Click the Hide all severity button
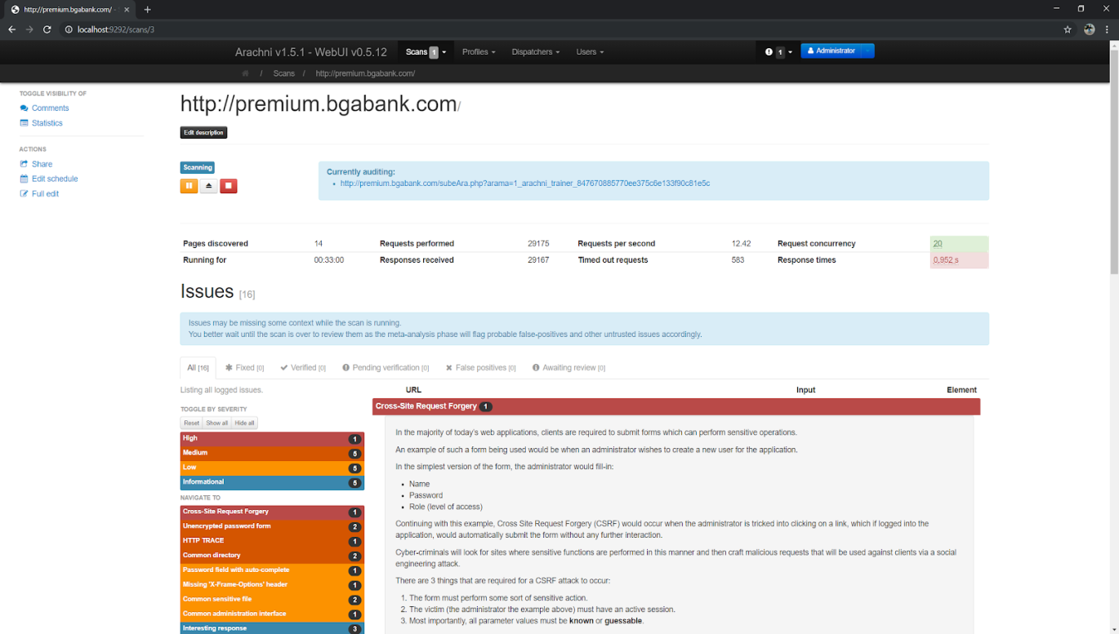 pos(245,423)
